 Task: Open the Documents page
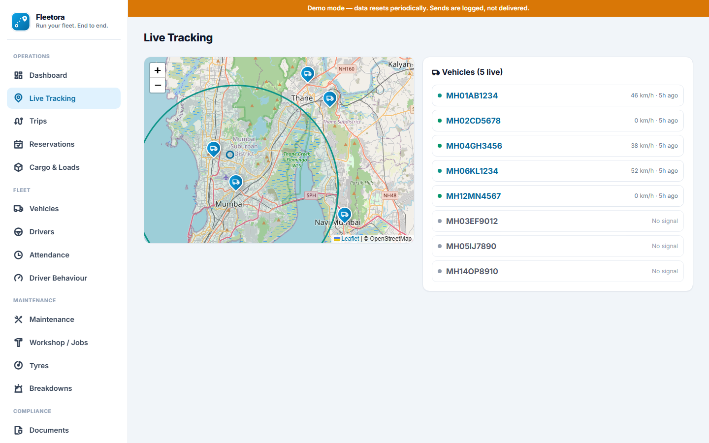[x=64, y=430]
